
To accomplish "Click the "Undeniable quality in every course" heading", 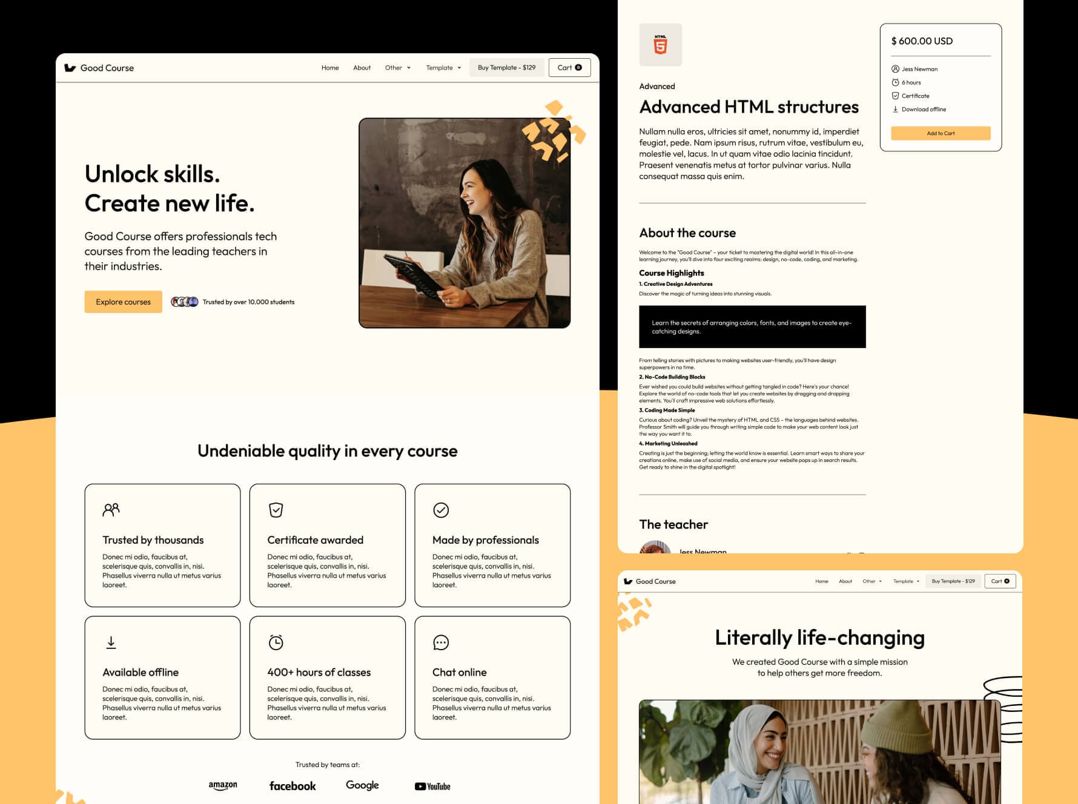I will 328,451.
